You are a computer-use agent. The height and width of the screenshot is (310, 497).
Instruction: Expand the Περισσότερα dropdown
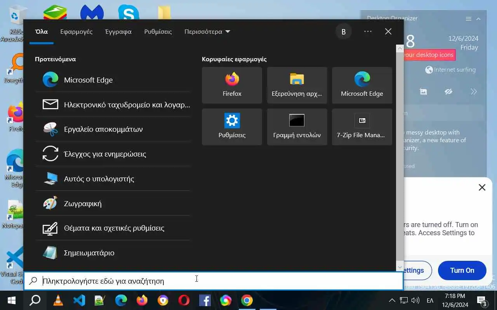tap(207, 32)
